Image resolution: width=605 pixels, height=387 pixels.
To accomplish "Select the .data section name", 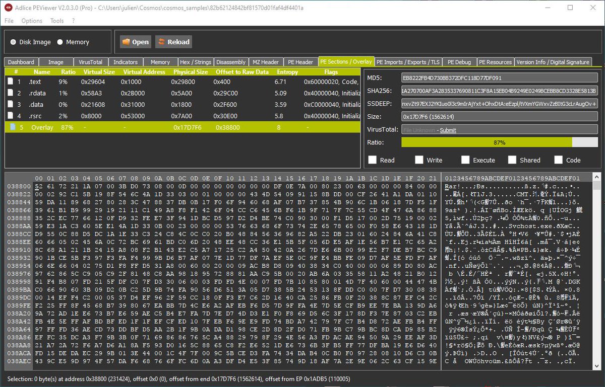I will (36, 105).
